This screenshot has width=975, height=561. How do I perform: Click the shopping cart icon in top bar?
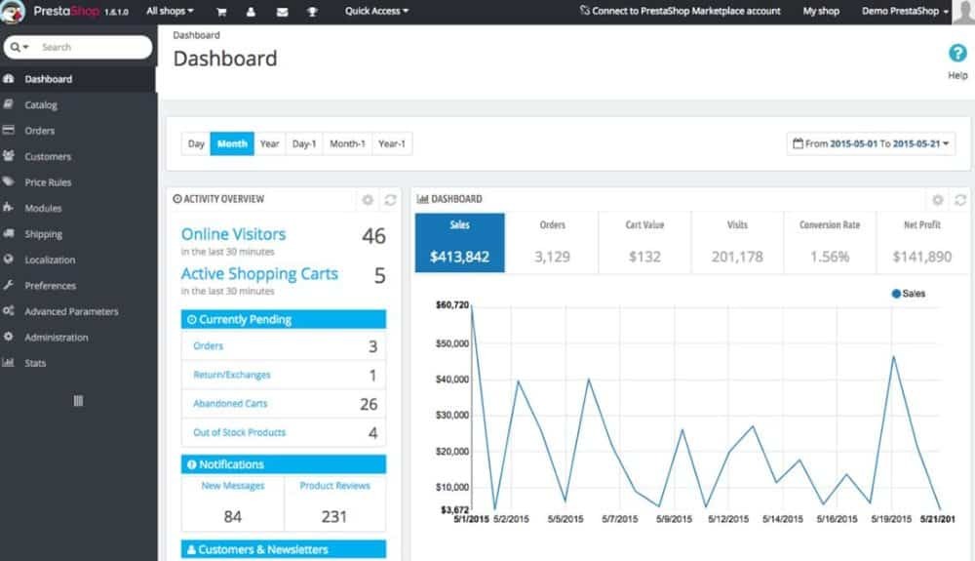point(221,12)
